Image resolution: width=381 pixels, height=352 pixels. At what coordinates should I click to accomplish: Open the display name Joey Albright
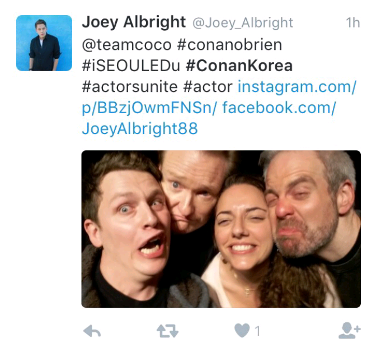pos(134,22)
